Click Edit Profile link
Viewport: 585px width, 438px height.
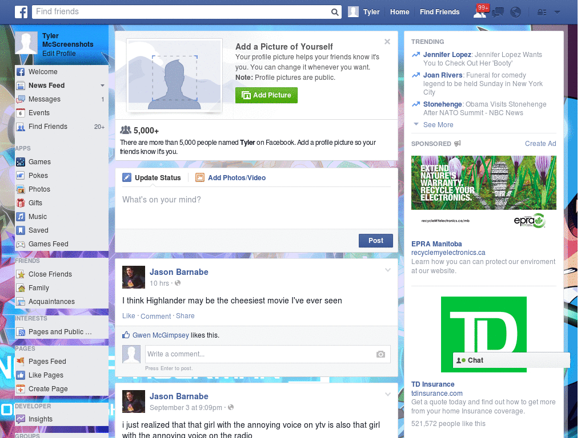coord(59,54)
